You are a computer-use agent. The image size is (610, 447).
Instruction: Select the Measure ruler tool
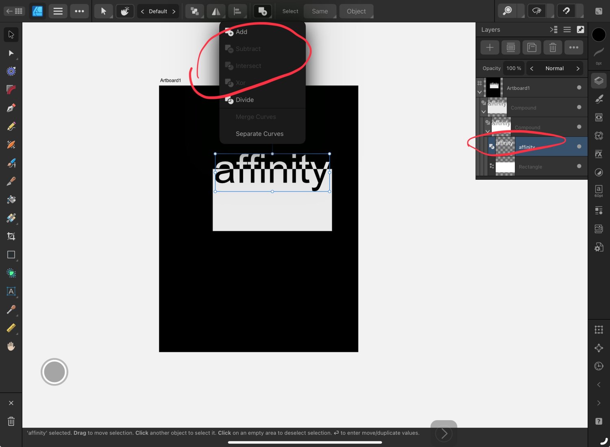(11, 328)
